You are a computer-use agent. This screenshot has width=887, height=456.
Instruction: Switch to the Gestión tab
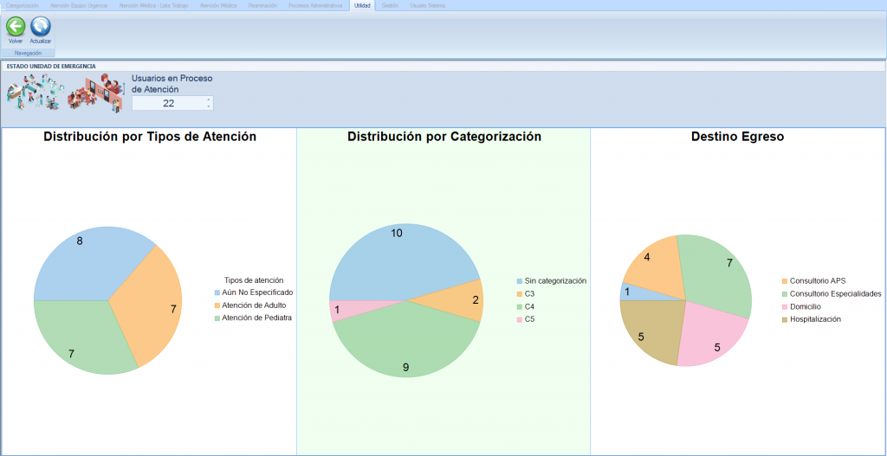pos(390,5)
